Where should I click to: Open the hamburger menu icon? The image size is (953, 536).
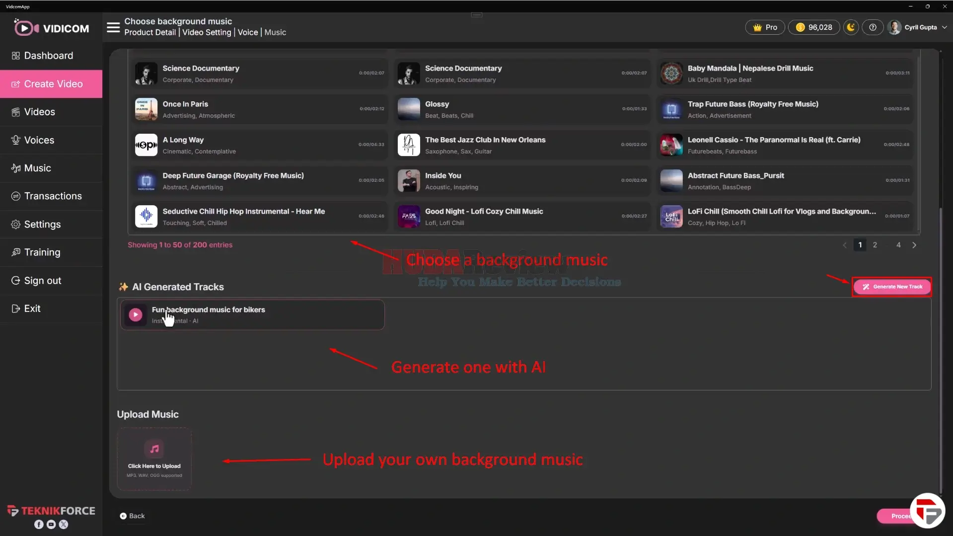tap(113, 27)
